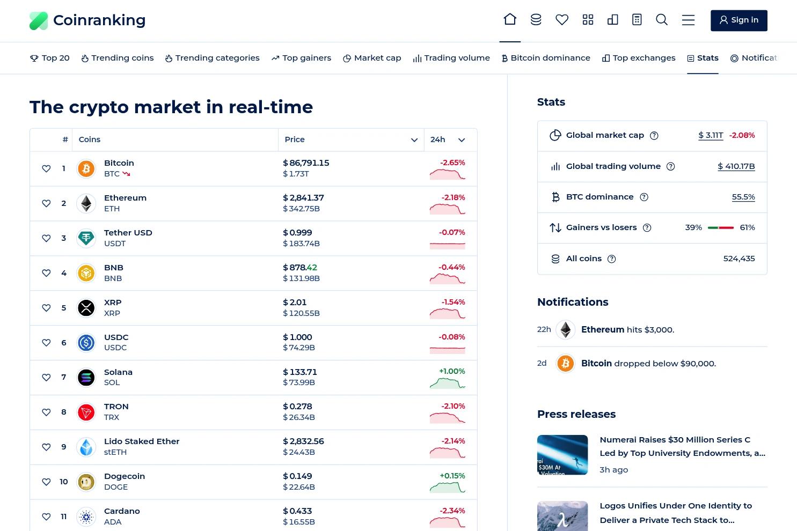Screen dimensions: 797x531
Task: Open the coins stack icon in header
Action: point(536,20)
